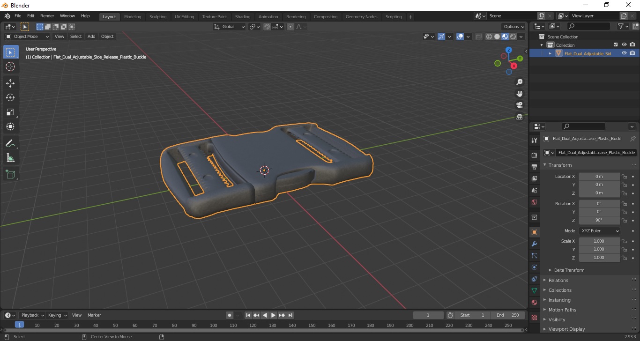The height and width of the screenshot is (341, 640).
Task: Select the Move tool
Action: point(10,83)
